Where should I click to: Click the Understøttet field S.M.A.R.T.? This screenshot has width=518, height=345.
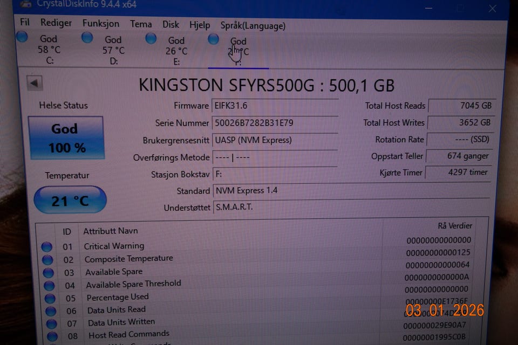[351, 207]
